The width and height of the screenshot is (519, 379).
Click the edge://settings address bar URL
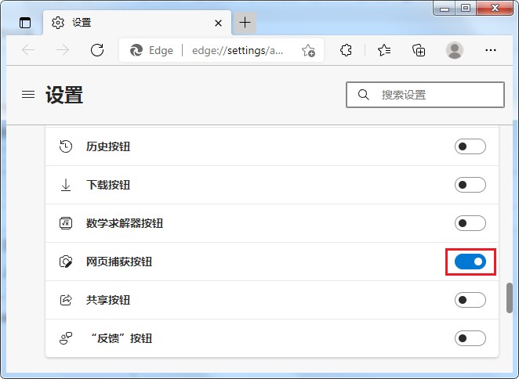coord(238,50)
